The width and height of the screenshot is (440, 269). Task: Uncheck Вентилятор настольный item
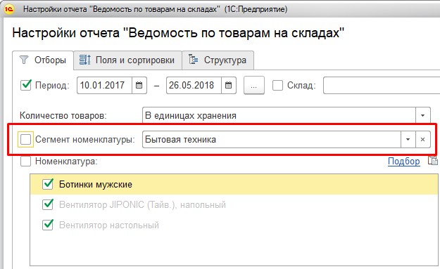click(x=48, y=225)
